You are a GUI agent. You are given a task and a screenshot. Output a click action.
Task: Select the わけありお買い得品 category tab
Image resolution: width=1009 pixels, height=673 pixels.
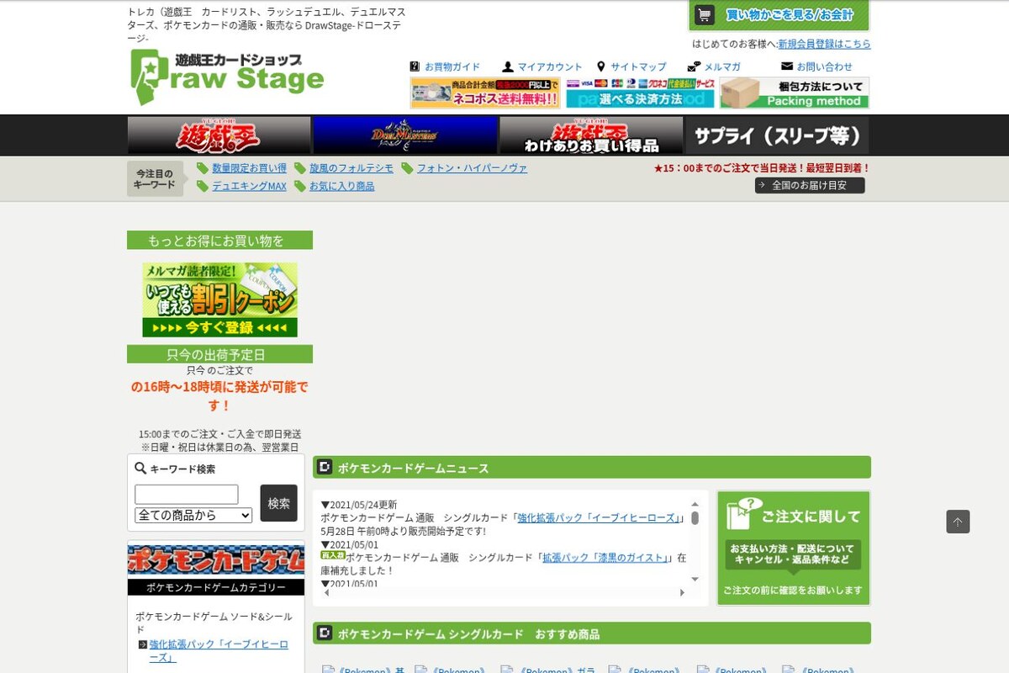[x=591, y=135]
